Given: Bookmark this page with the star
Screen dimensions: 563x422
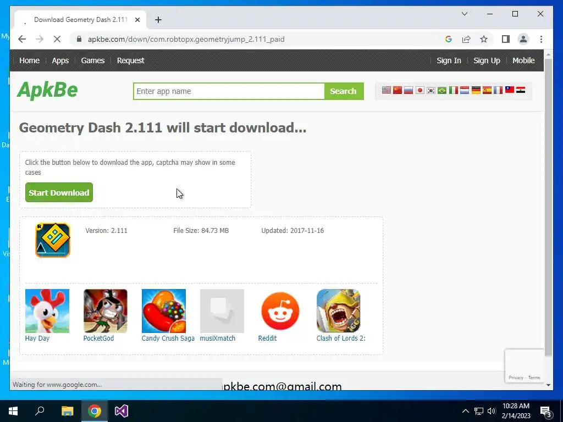Looking at the screenshot, I should [x=484, y=39].
